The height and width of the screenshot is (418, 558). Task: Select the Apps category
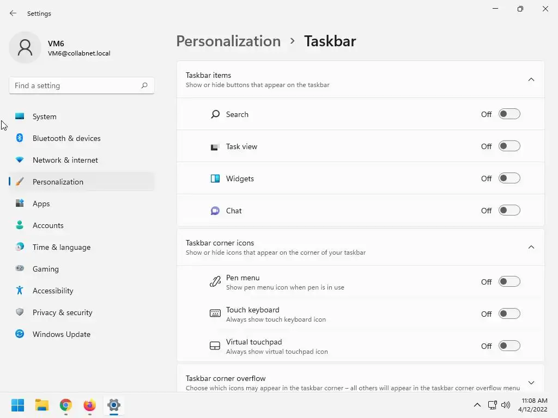[82, 204]
